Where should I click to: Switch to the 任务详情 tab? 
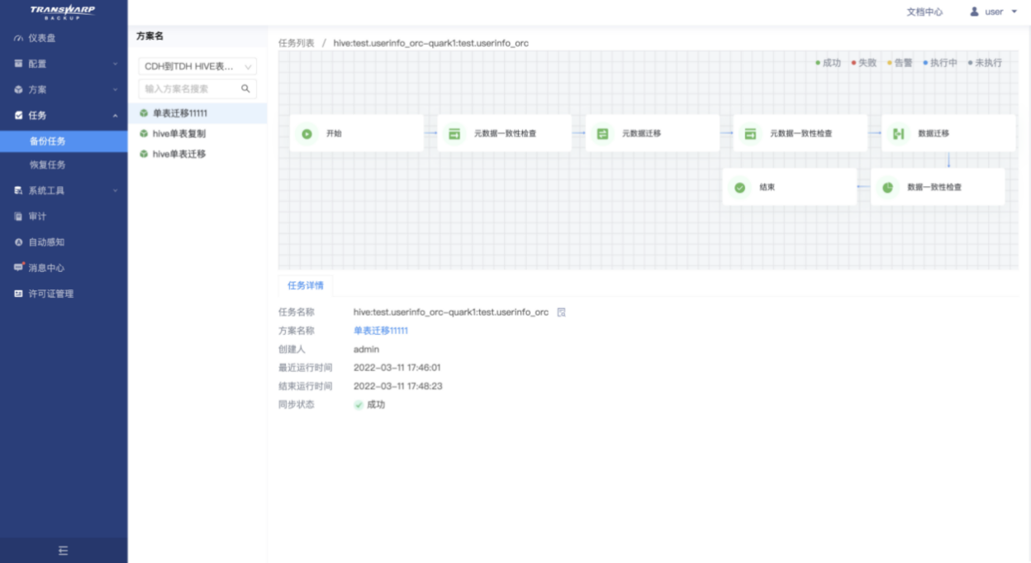[x=306, y=286]
